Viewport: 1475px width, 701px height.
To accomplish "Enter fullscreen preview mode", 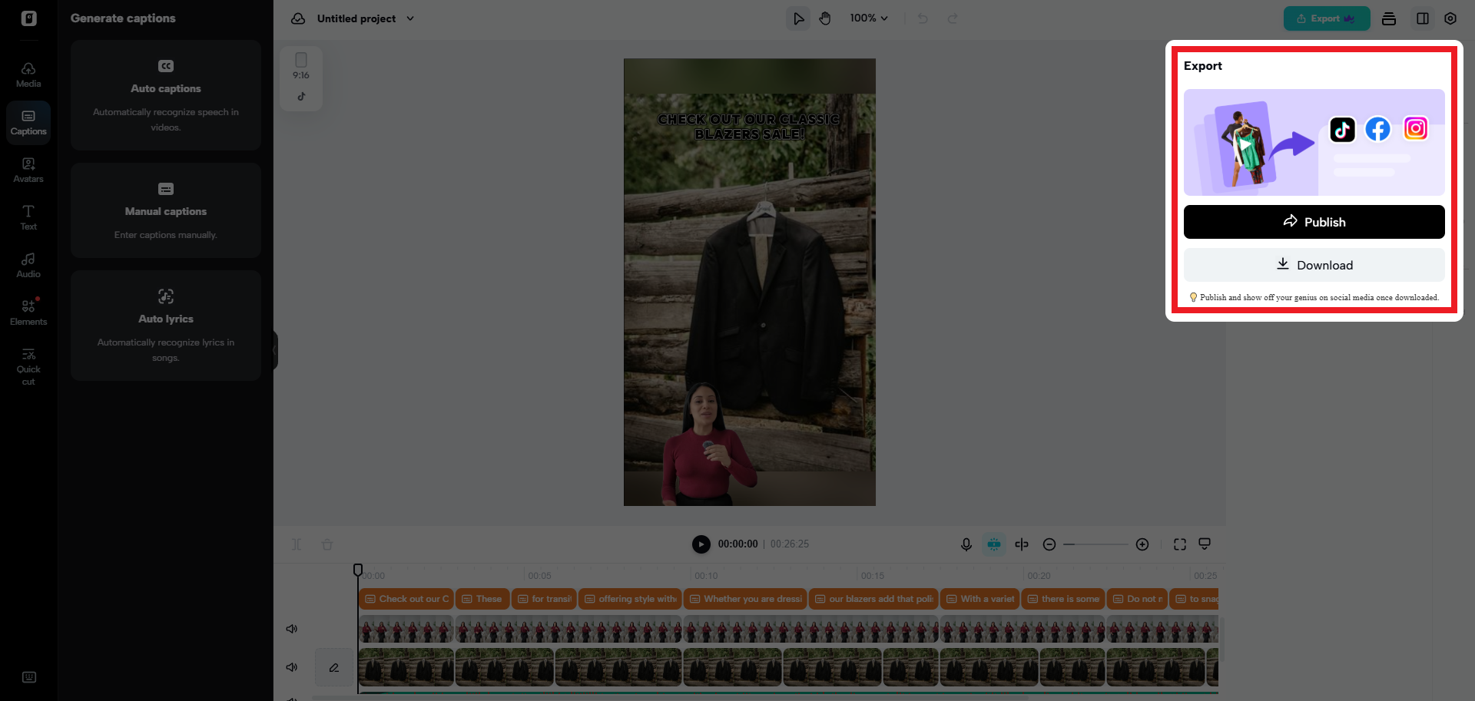I will coord(1180,544).
